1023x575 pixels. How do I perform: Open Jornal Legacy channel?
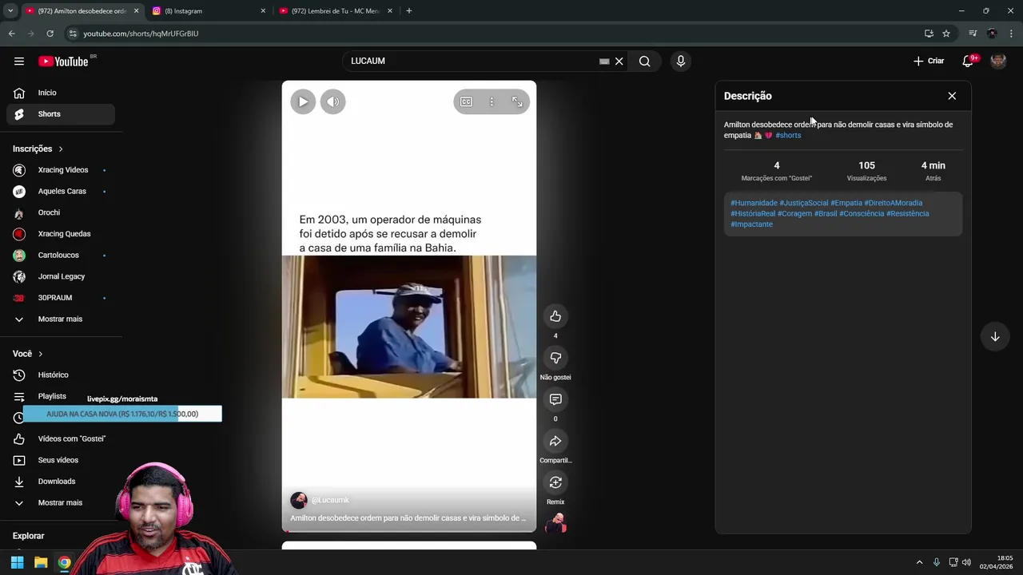[x=61, y=276]
